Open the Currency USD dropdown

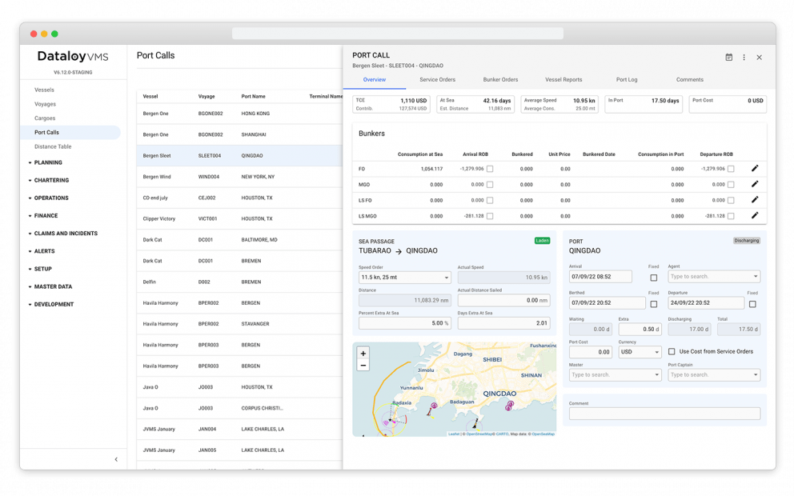pos(639,352)
